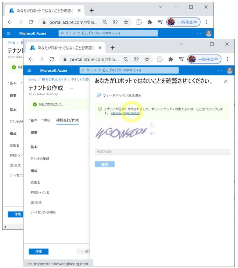Click the 既定のディレクトリ breadcrumb
This screenshot has height=268, width=238.
54,80
